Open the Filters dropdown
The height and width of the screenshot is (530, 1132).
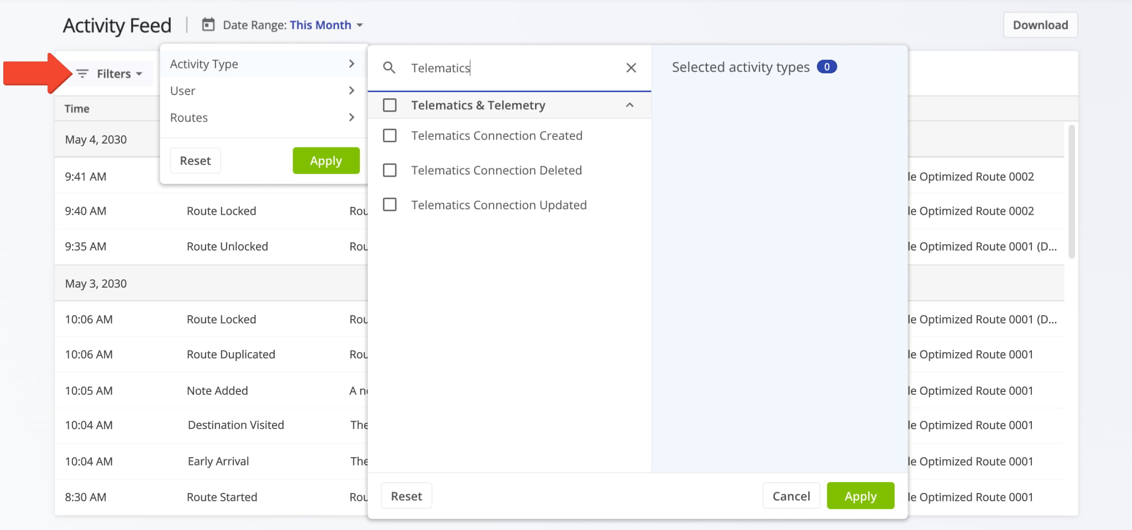(x=109, y=74)
